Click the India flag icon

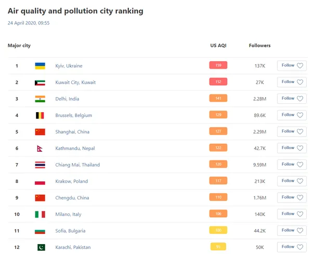(40, 99)
